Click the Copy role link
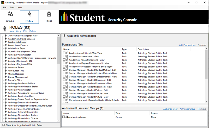 pos(19,31)
